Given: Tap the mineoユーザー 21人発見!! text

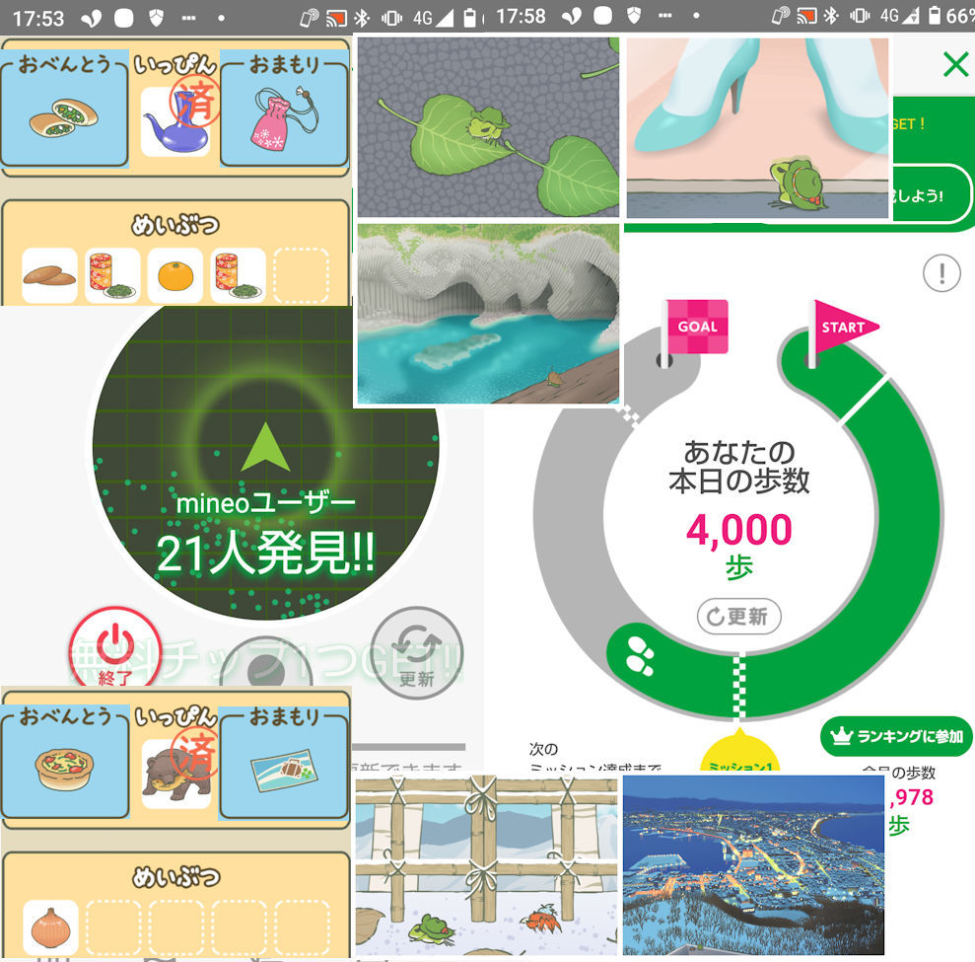Looking at the screenshot, I should (x=265, y=535).
